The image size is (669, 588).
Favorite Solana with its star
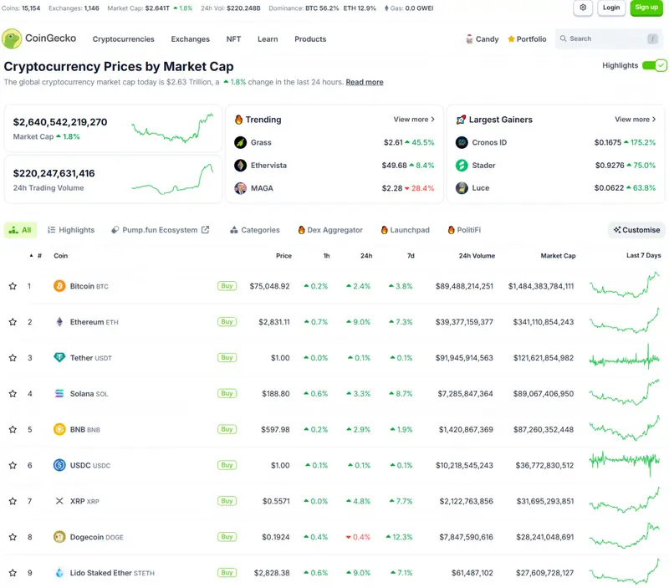click(x=13, y=393)
